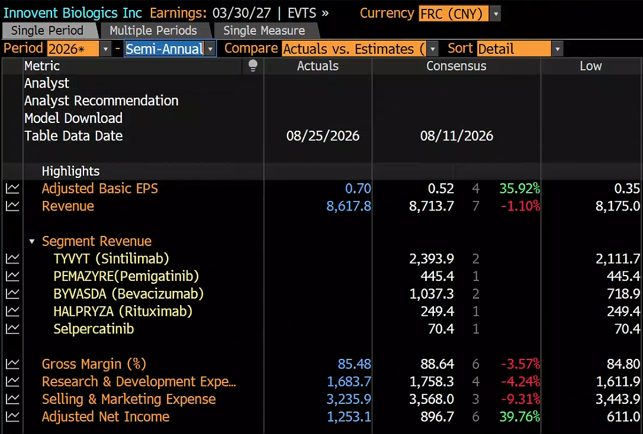The width and height of the screenshot is (643, 434).
Task: Click the Low column header
Action: tap(590, 66)
